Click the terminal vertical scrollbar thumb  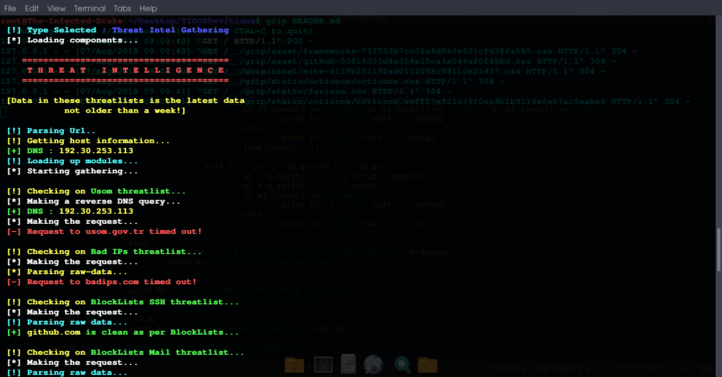(719, 249)
